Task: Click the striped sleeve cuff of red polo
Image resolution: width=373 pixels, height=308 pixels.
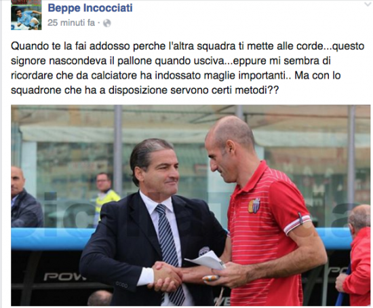Action: (x=298, y=224)
